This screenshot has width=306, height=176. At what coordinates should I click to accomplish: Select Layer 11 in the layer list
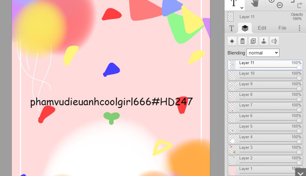[x=265, y=65]
